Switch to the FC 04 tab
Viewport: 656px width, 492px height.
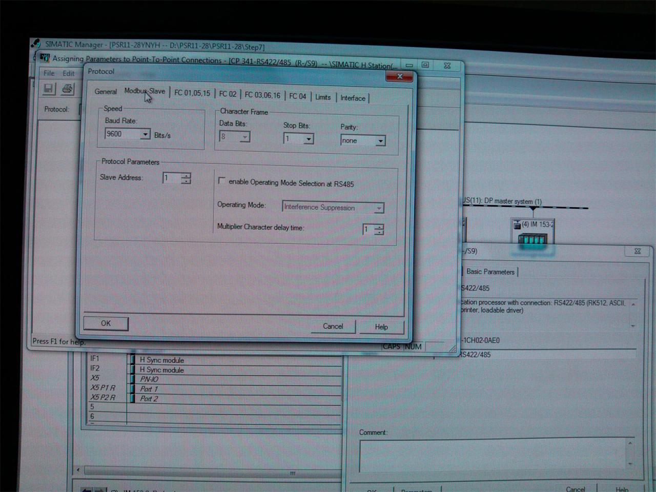pos(297,96)
